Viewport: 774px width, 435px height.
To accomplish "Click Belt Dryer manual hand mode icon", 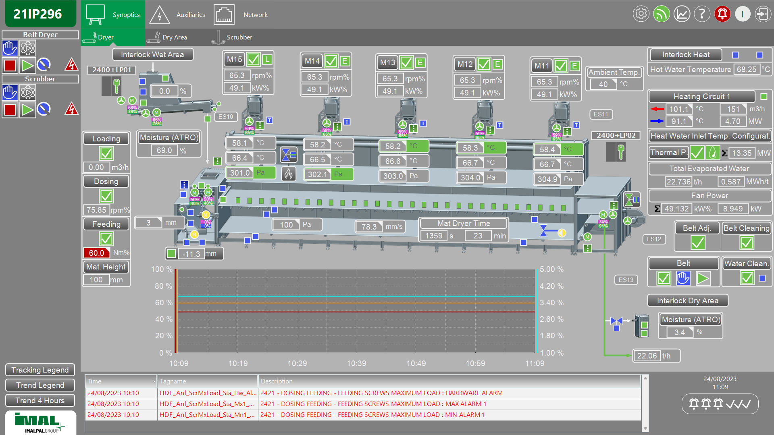I will [10, 48].
